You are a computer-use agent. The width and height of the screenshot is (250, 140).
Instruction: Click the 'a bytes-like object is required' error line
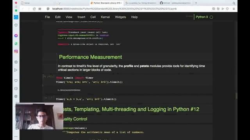click(89, 44)
